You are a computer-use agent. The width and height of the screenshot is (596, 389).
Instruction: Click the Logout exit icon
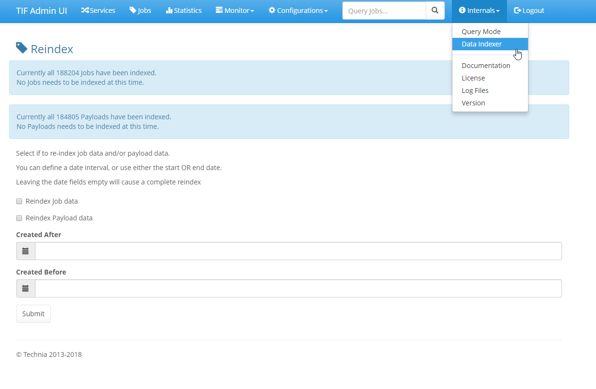(x=517, y=11)
